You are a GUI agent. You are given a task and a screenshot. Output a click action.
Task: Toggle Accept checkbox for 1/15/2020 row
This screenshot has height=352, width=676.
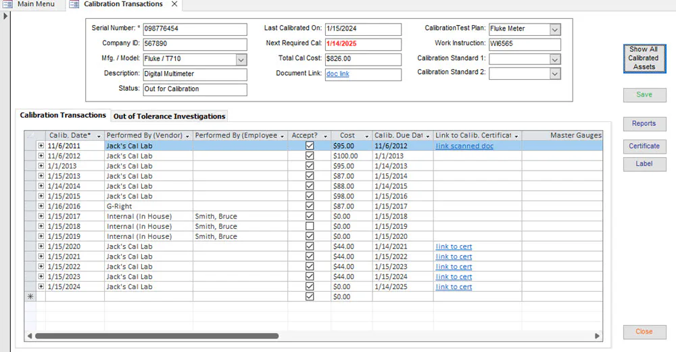[310, 246]
